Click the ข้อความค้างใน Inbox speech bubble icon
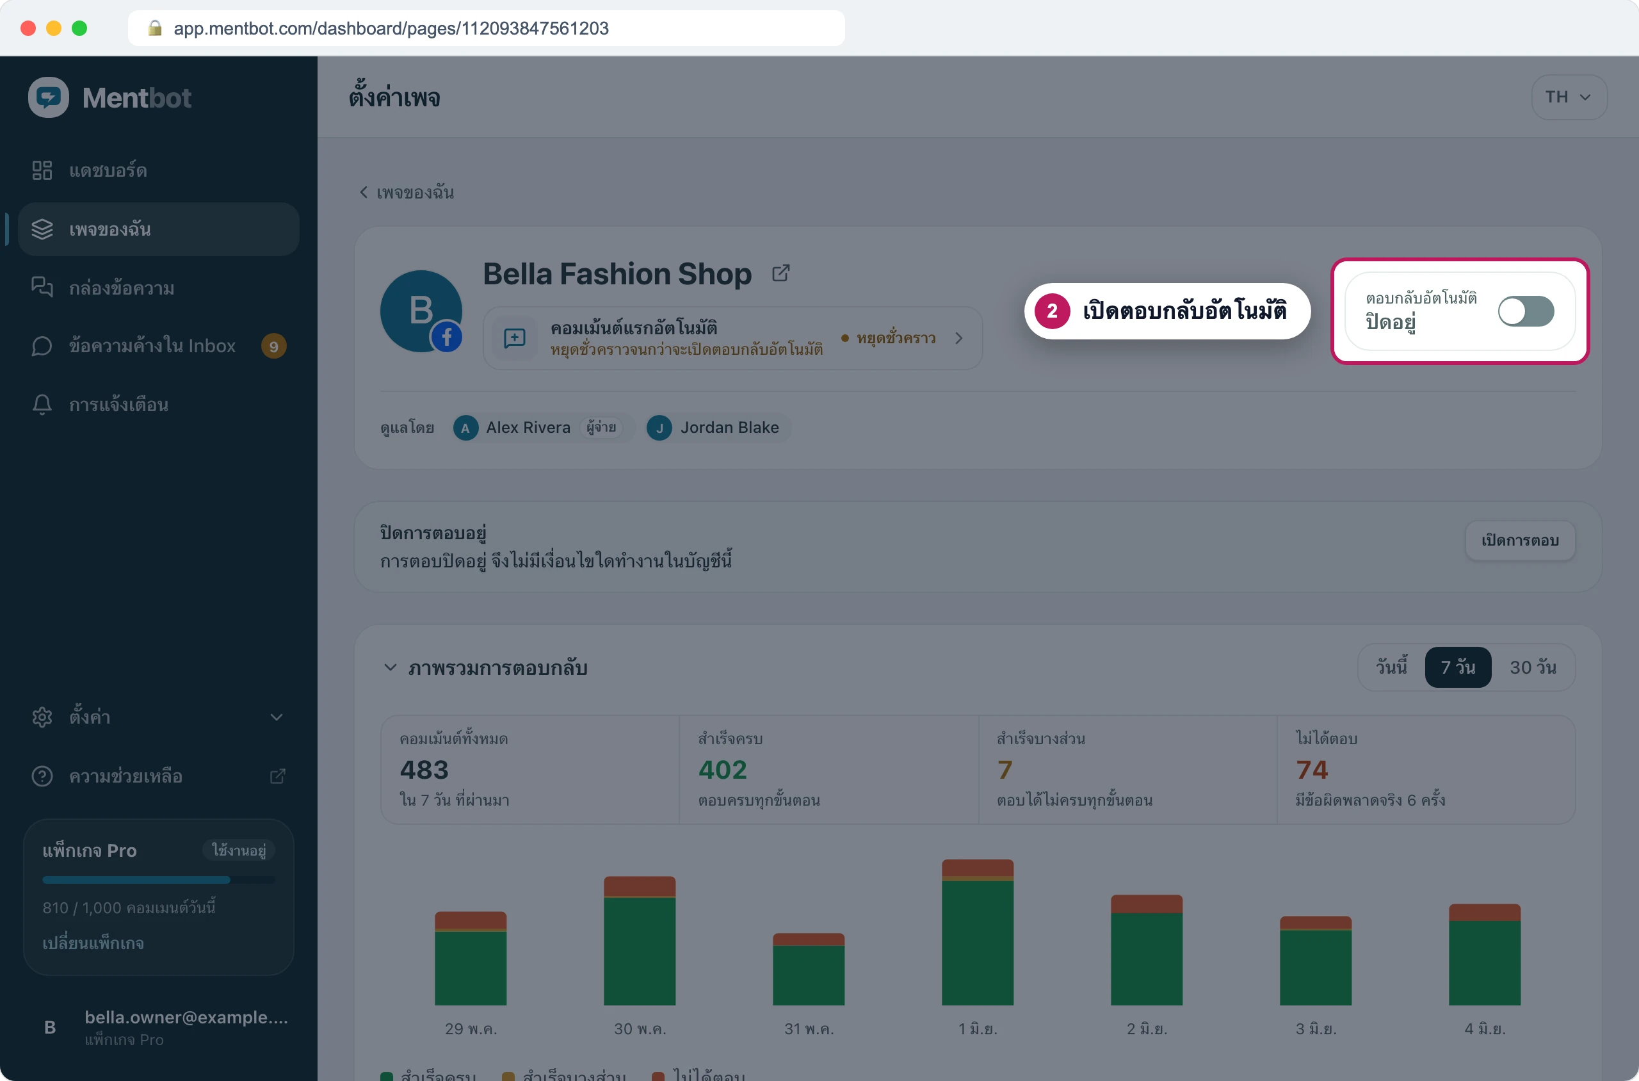This screenshot has width=1639, height=1081. click(x=42, y=346)
